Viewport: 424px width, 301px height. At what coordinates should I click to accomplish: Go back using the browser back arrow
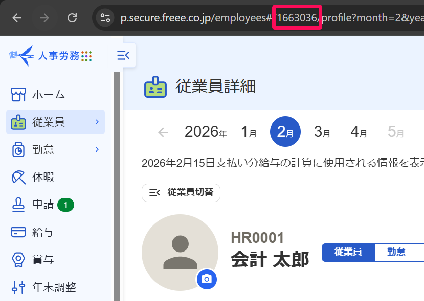pyautogui.click(x=17, y=18)
